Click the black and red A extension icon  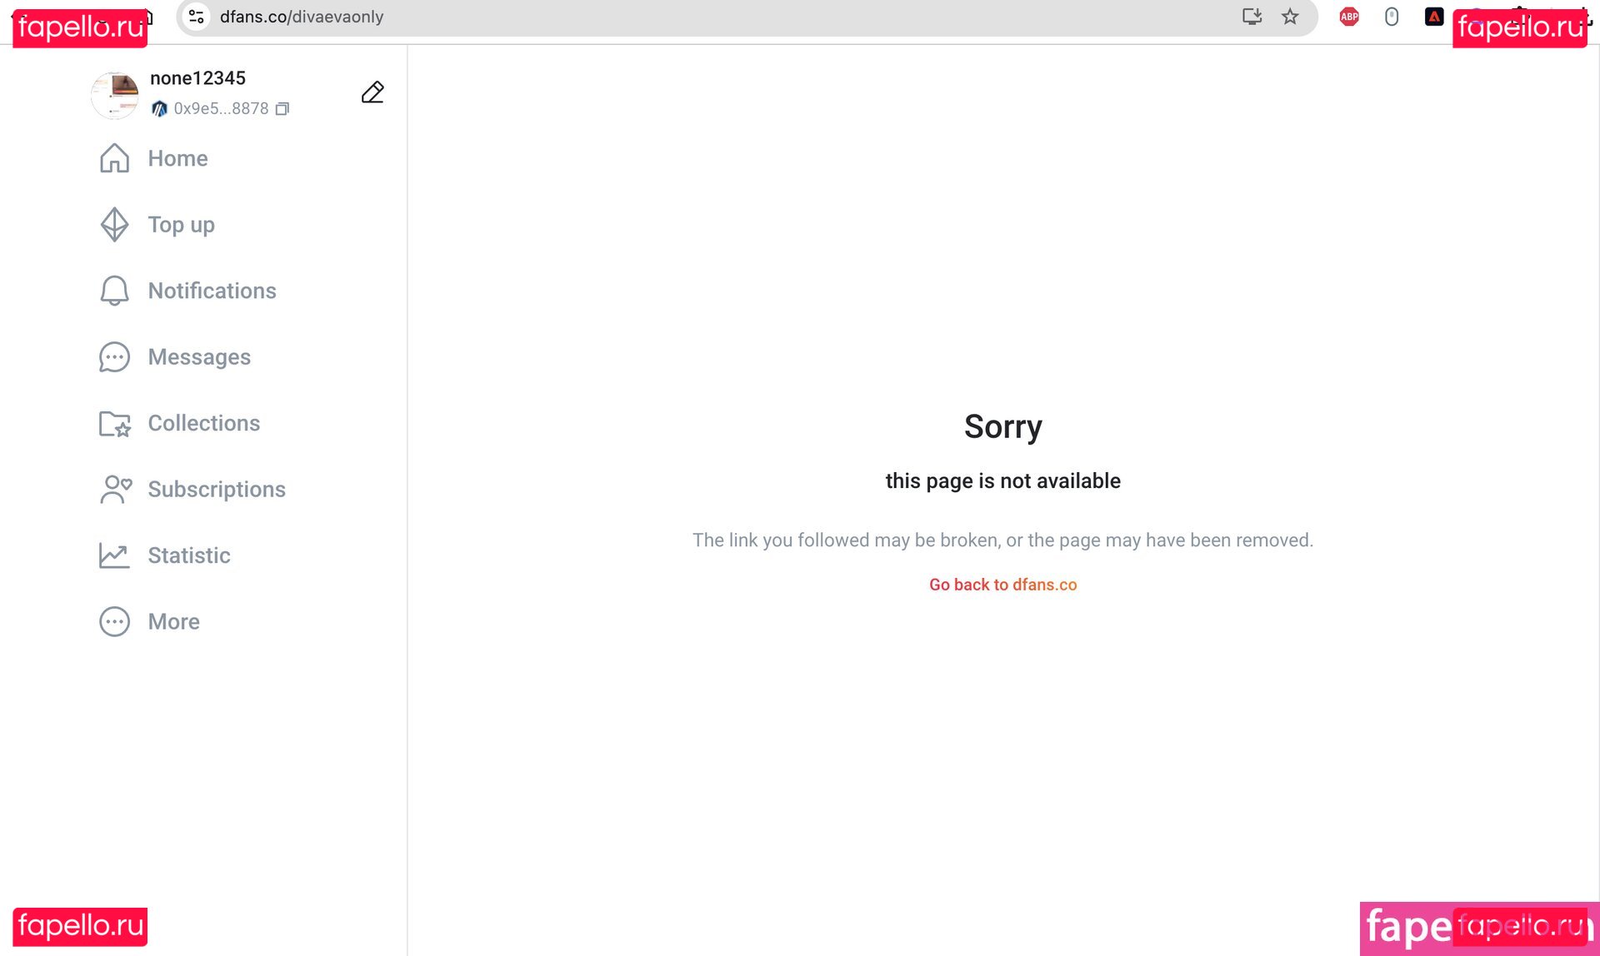tap(1434, 17)
